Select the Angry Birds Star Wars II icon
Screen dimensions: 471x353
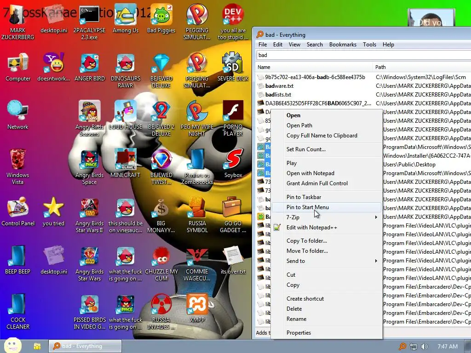(x=90, y=216)
